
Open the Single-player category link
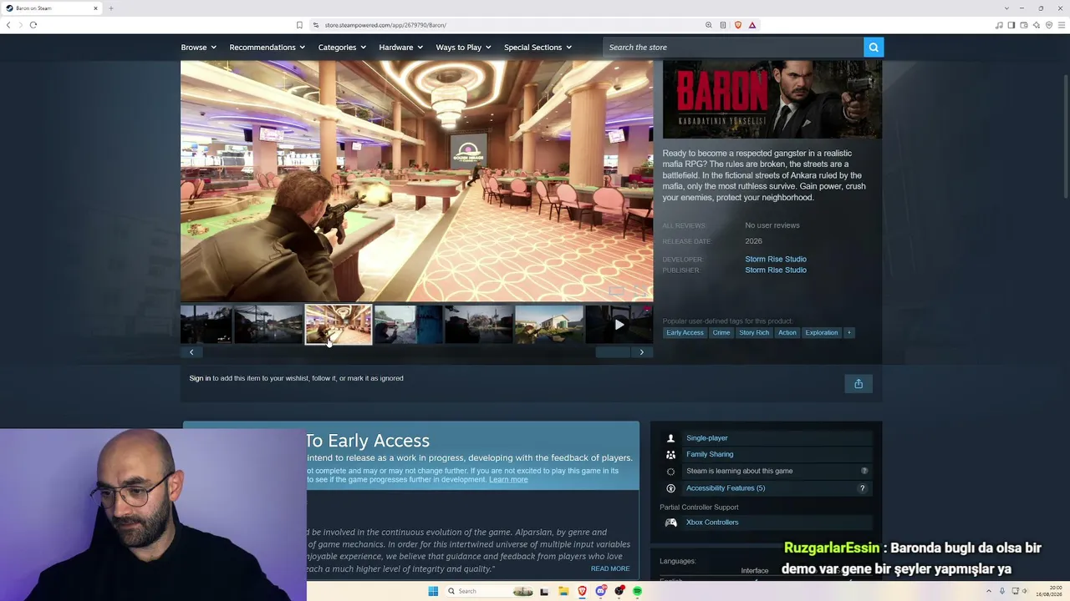[707, 438]
